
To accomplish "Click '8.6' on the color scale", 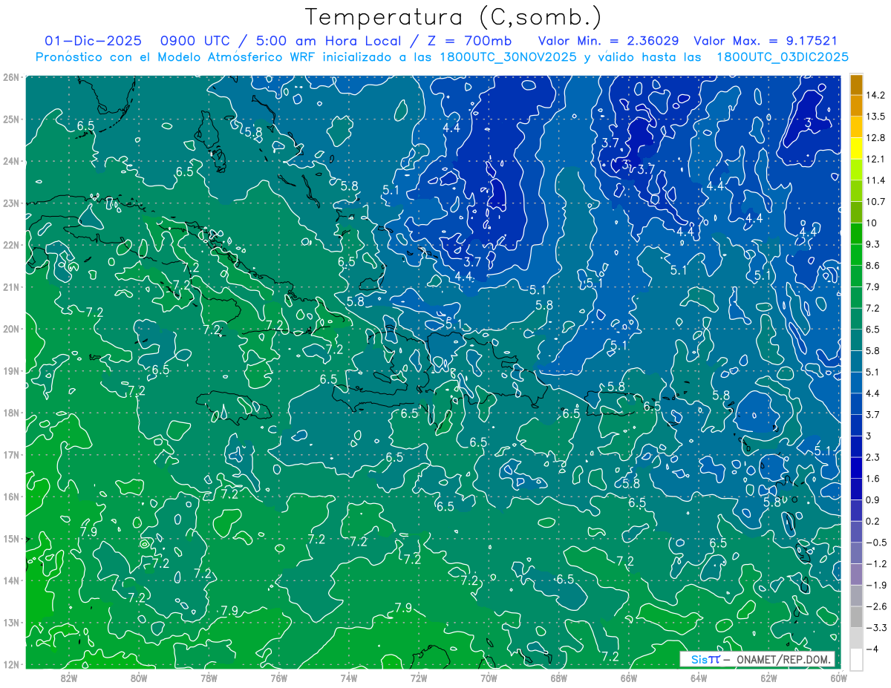I will tap(873, 266).
